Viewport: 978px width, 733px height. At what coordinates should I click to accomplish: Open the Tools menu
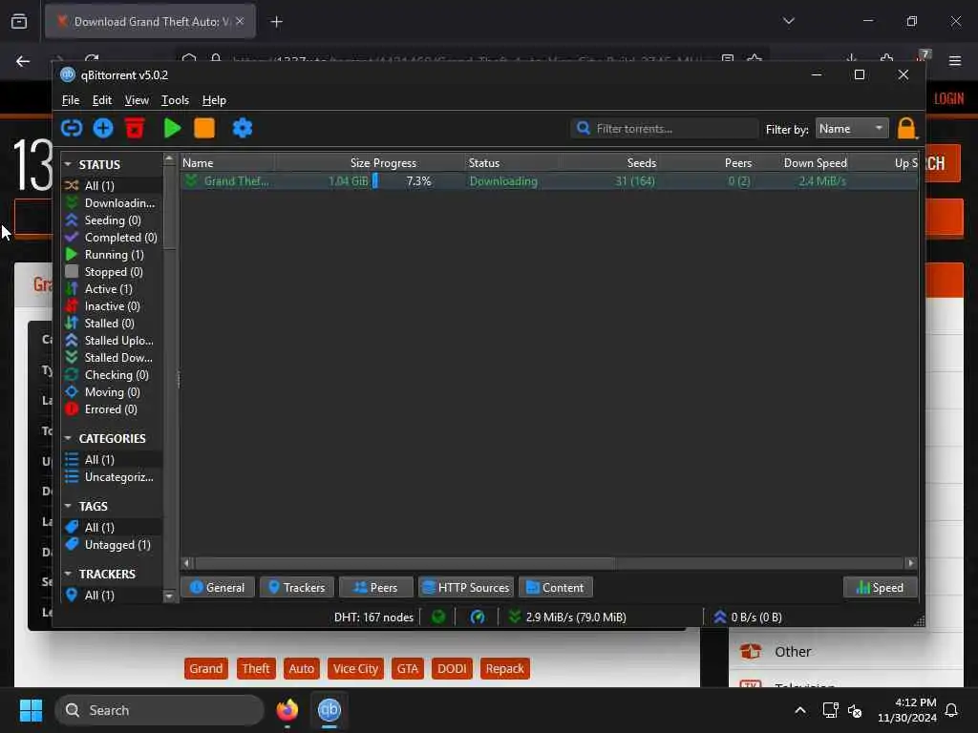point(176,100)
